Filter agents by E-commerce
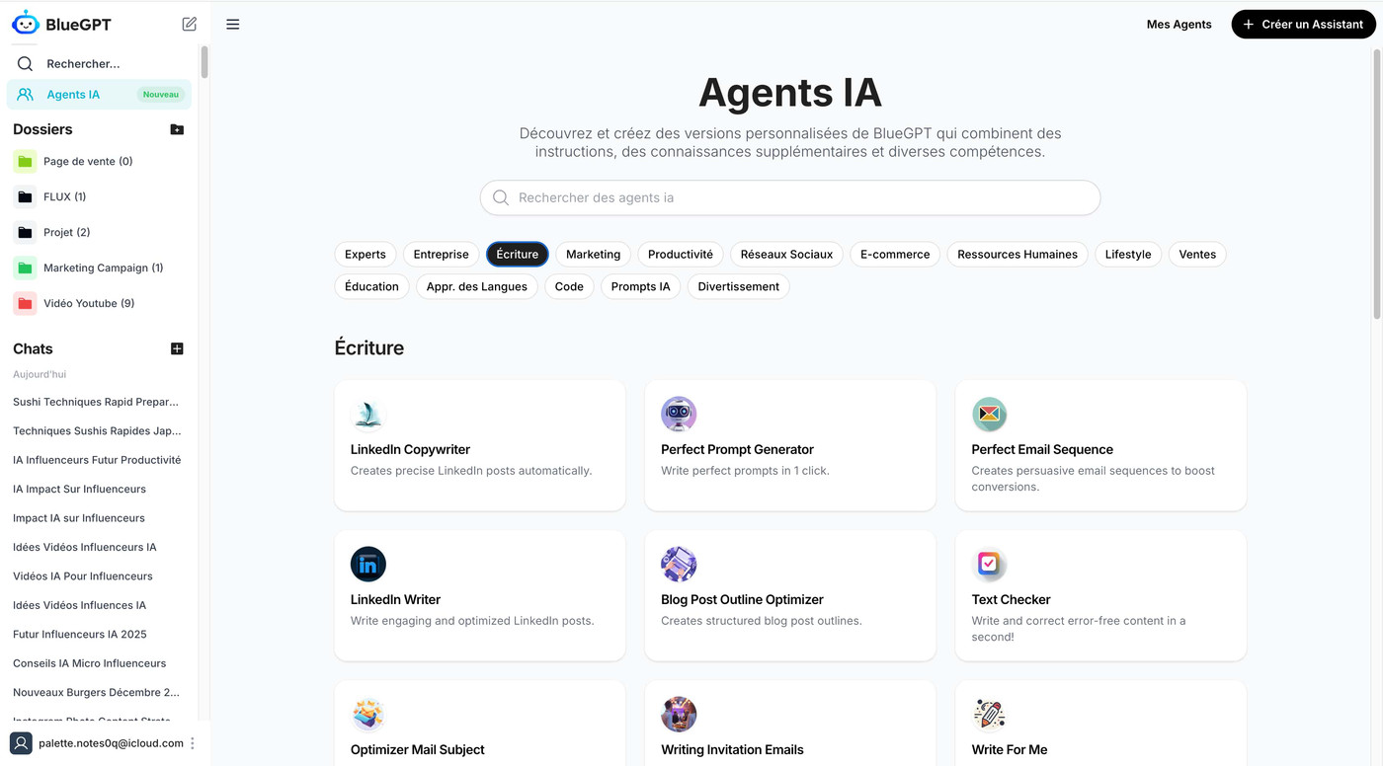 (x=895, y=254)
